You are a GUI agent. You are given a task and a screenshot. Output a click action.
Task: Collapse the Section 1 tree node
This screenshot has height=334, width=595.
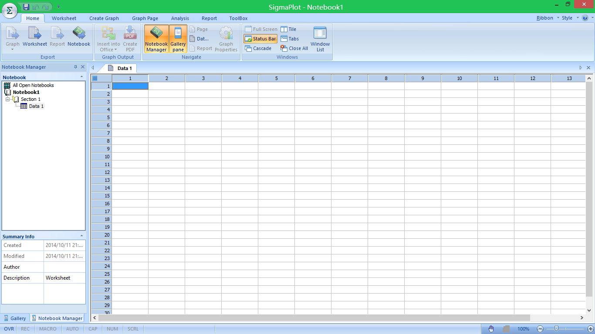pyautogui.click(x=8, y=99)
